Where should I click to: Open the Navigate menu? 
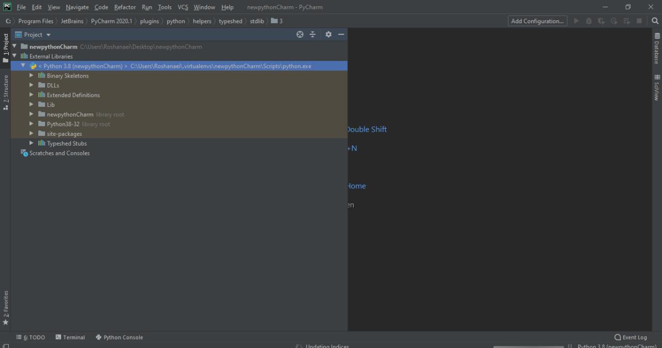tap(77, 7)
